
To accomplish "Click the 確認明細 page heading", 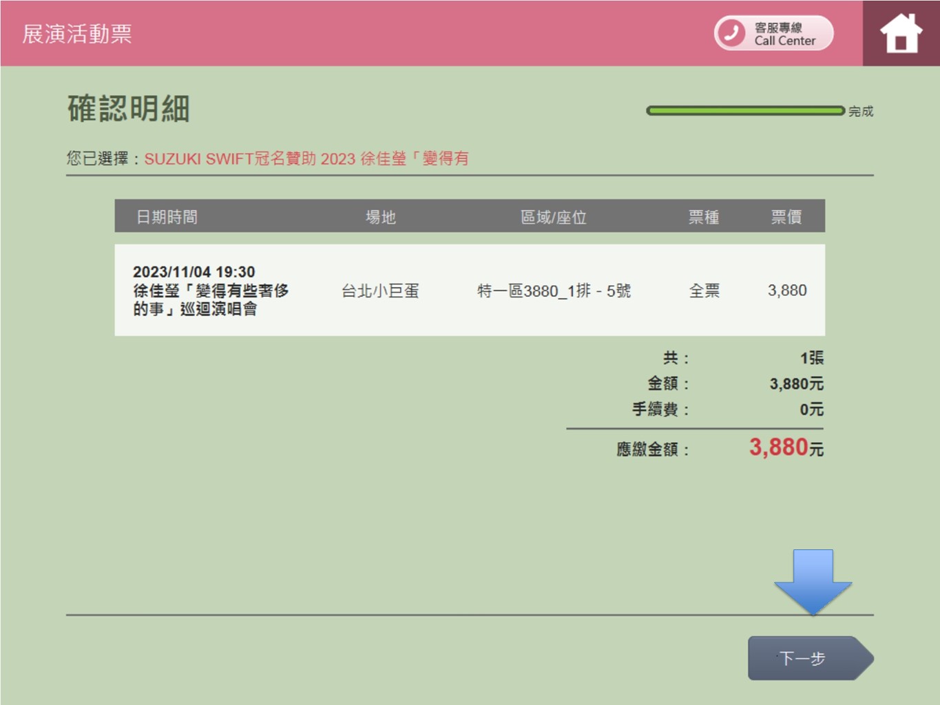I will (129, 109).
